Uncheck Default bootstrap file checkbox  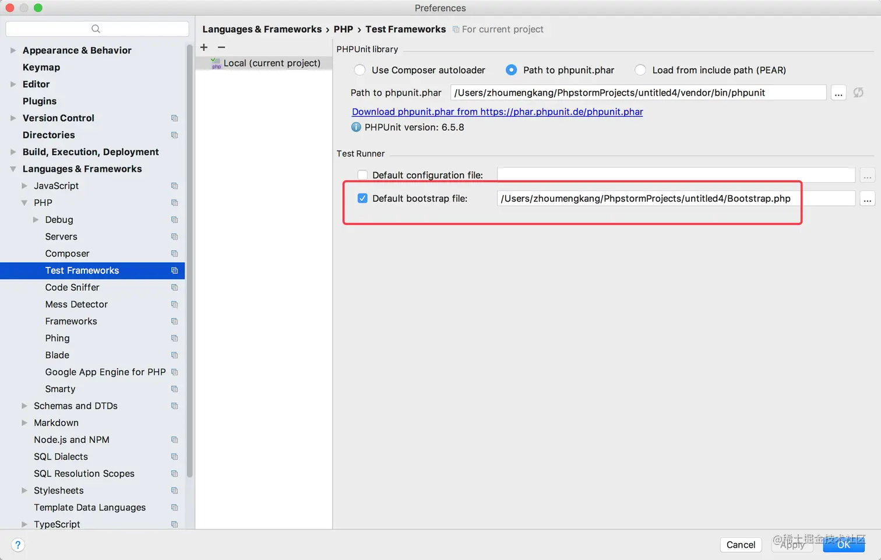(362, 198)
